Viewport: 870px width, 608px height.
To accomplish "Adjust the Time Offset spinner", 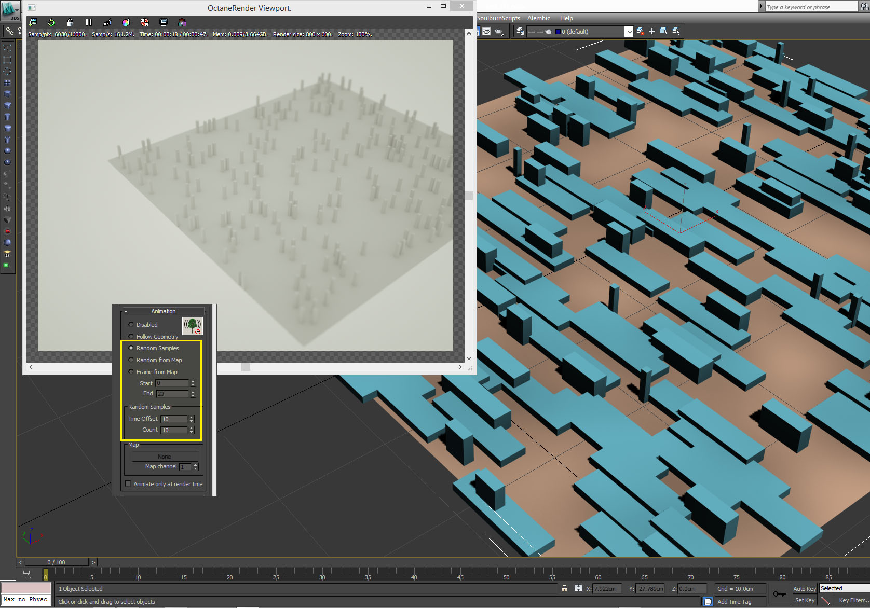I will (192, 419).
